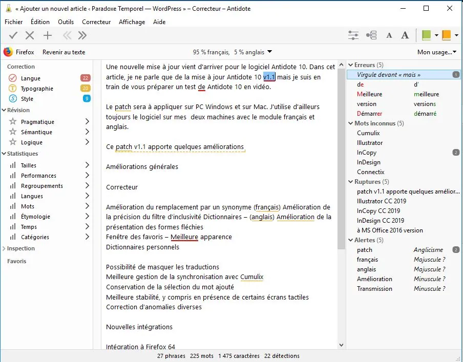Open the green dictionaries book icon
The width and height of the screenshot is (463, 362).
pyautogui.click(x=426, y=35)
